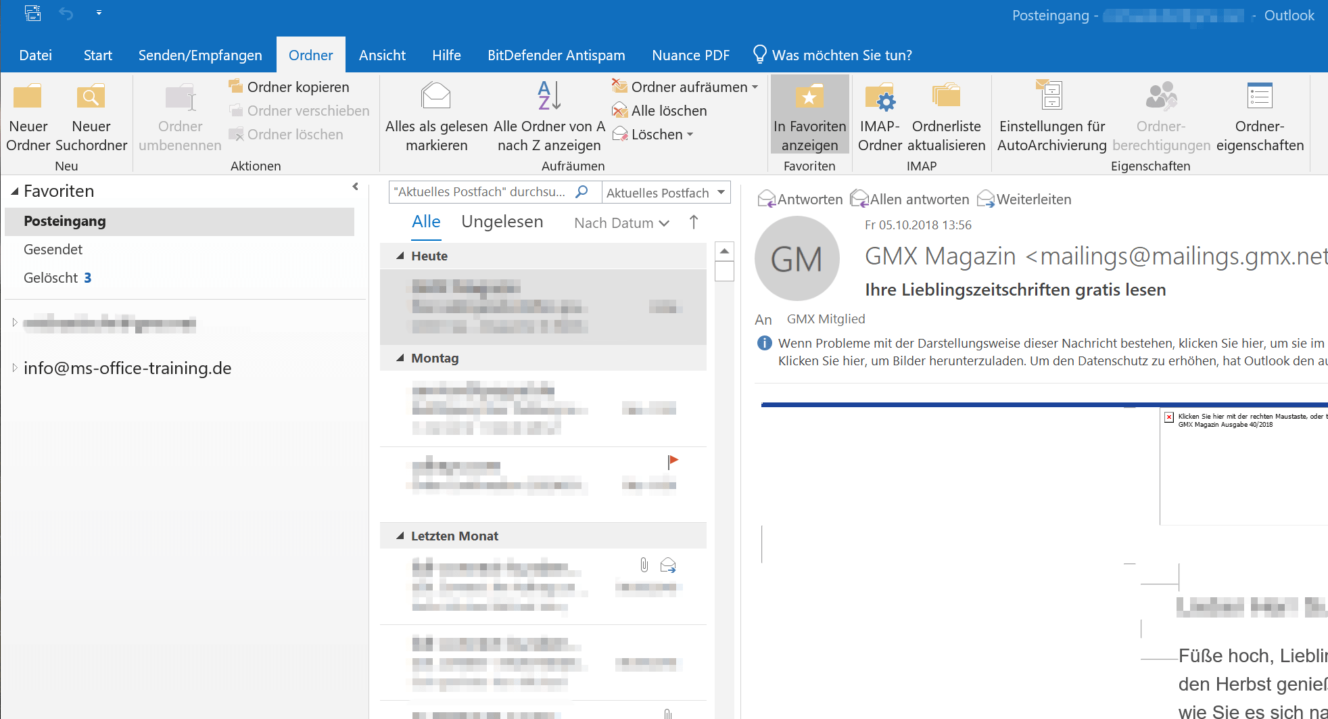The height and width of the screenshot is (719, 1328).
Task: Open the Hilfe tab
Action: [x=446, y=55]
